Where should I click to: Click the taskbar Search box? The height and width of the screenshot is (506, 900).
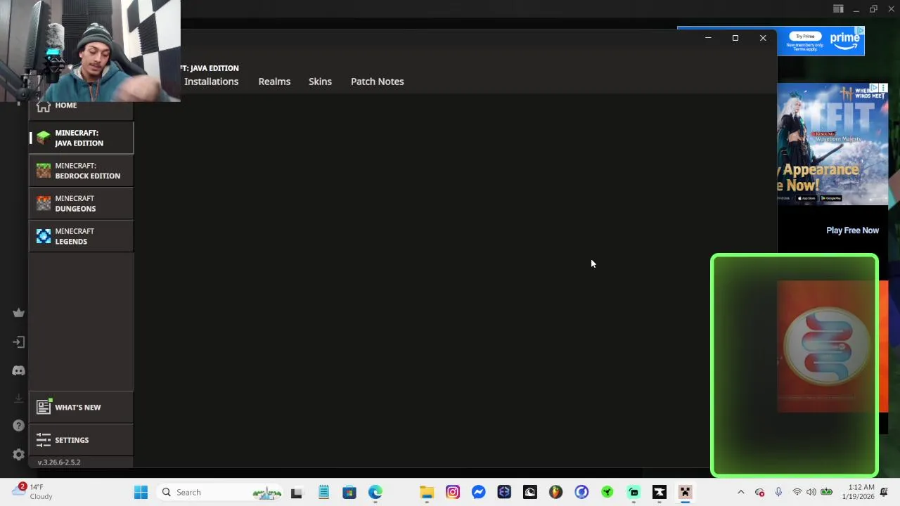pyautogui.click(x=219, y=492)
